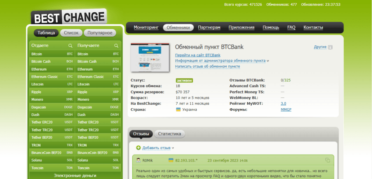Open the MMGP forum link
Viewport: 372px width, 179px height.
(286, 110)
